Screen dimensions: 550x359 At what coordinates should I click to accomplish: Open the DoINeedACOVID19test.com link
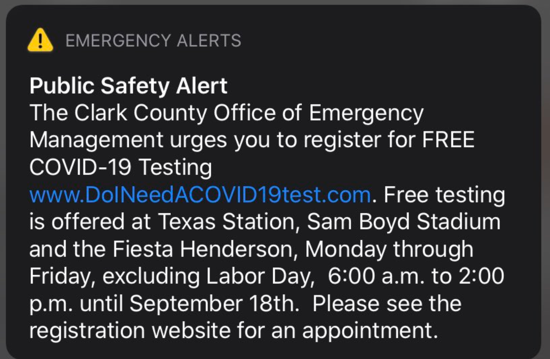tap(200, 195)
